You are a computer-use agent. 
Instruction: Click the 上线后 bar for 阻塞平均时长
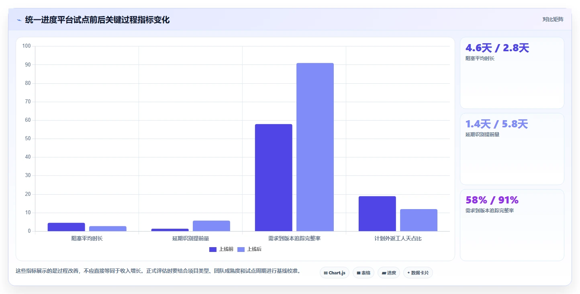(x=108, y=229)
